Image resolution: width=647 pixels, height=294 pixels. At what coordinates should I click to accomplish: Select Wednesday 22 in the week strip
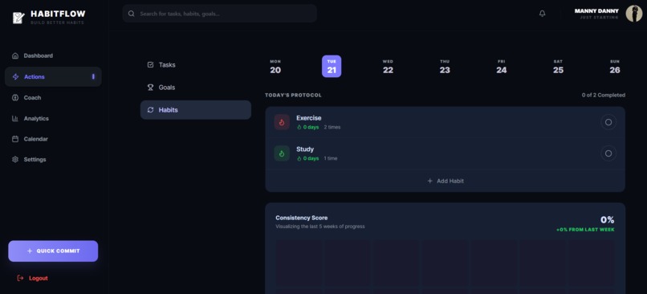click(x=388, y=67)
